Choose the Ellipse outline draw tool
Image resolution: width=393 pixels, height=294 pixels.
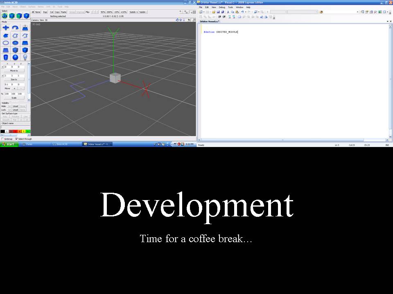click(x=6, y=43)
